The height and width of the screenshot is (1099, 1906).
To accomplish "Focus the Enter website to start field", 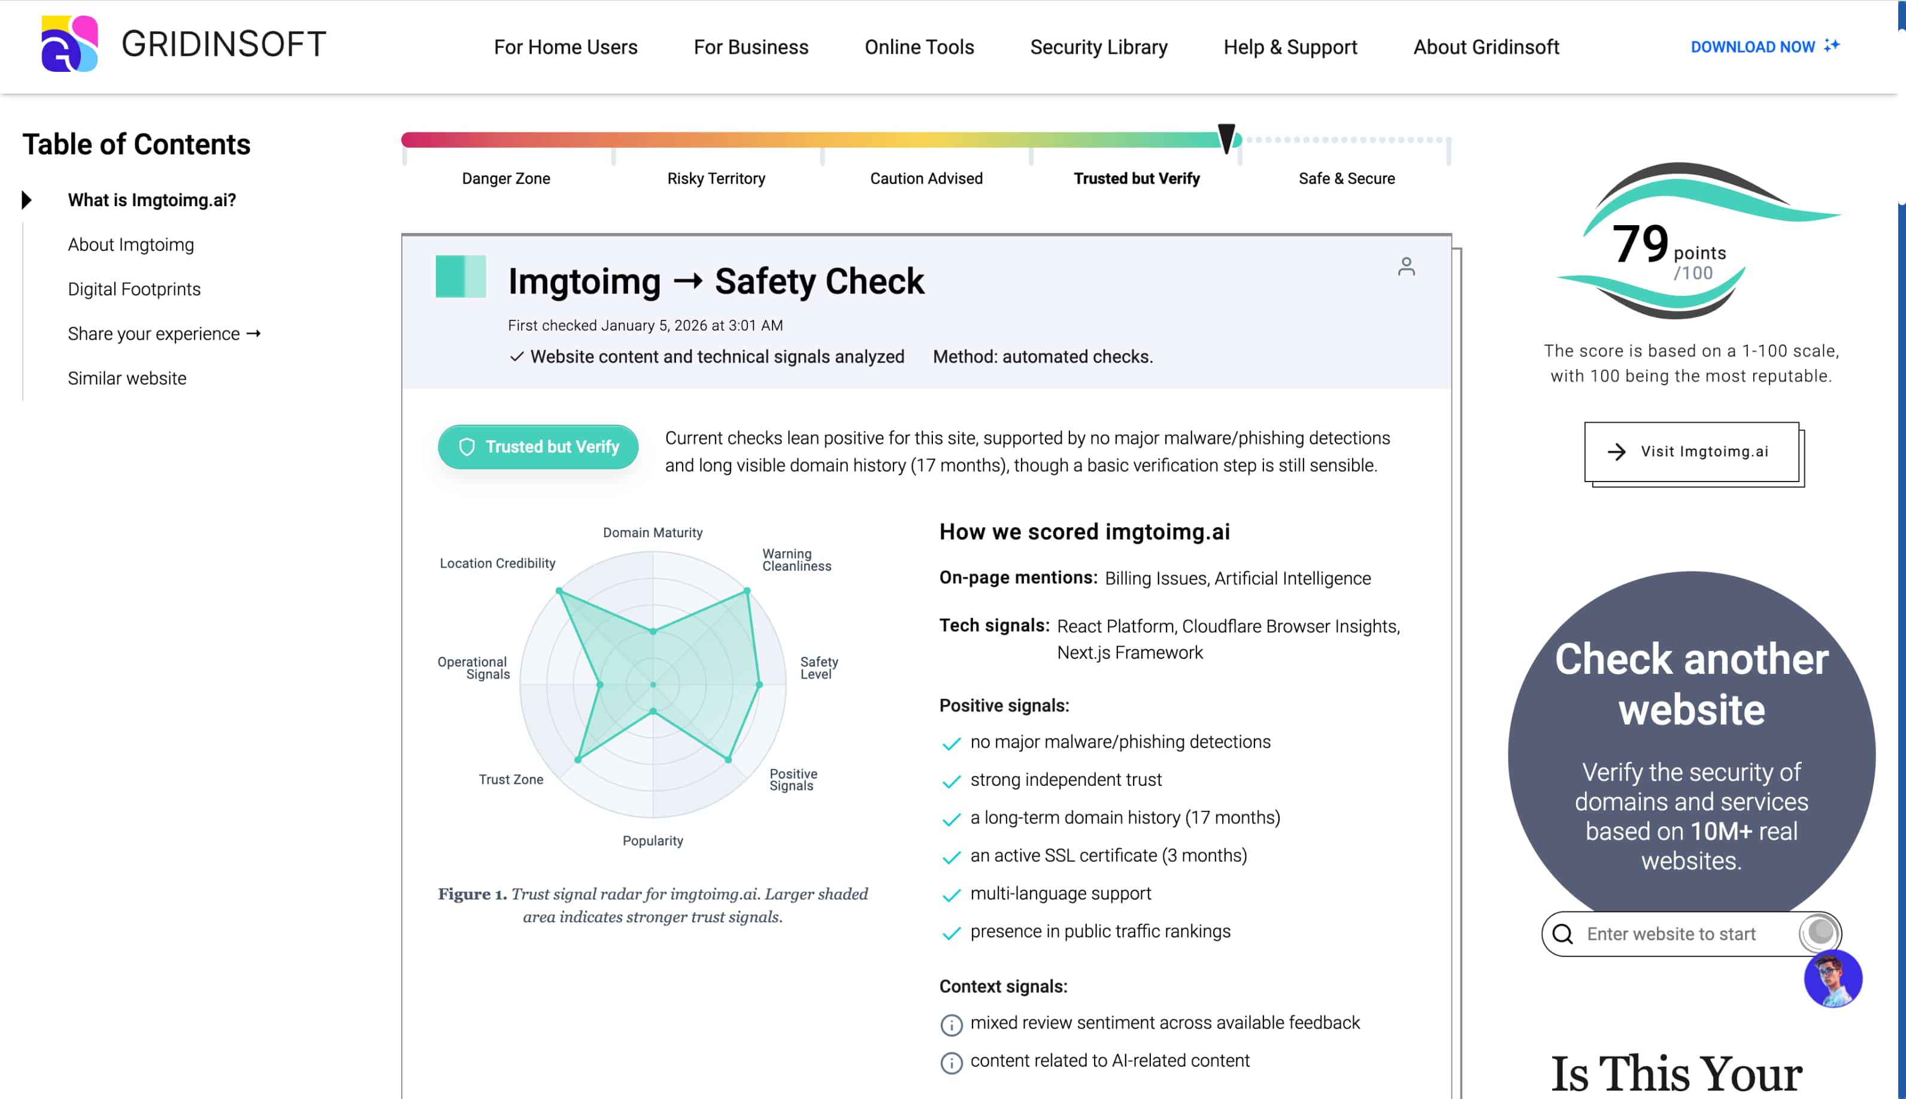I will click(1690, 934).
